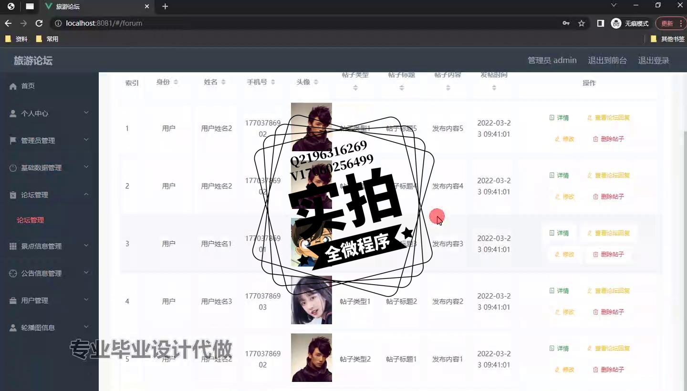Viewport: 687px width, 391px height.
Task: Click the 景点信息管理 grid icon
Action: coord(13,246)
